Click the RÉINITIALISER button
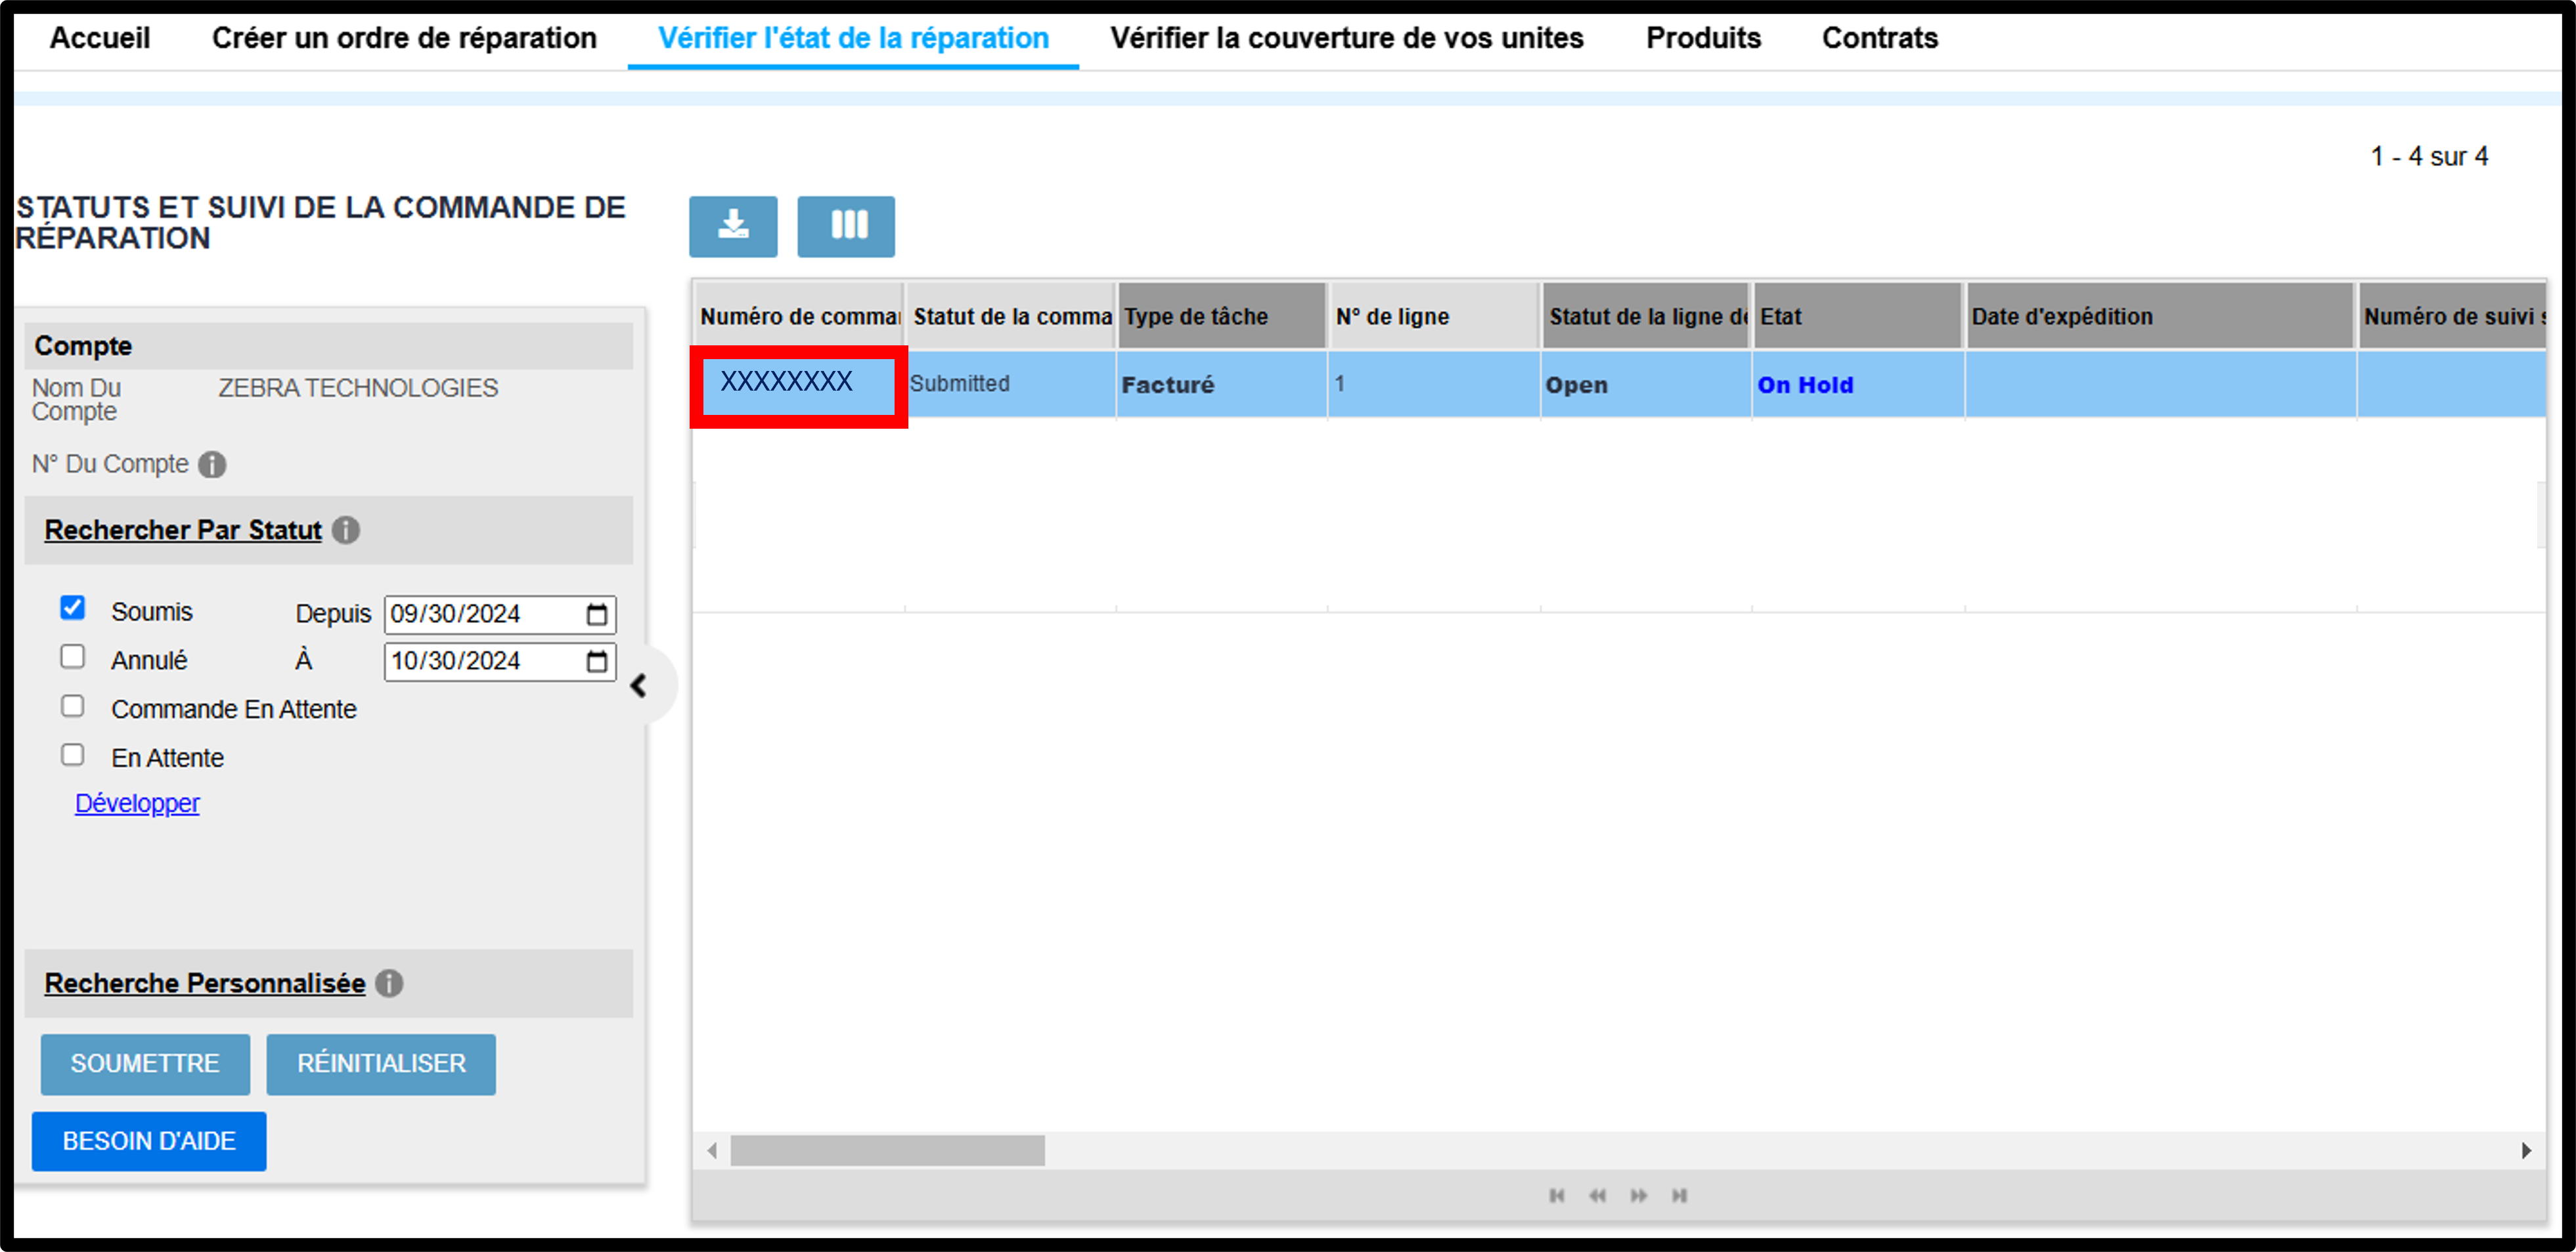Image resolution: width=2576 pixels, height=1252 pixels. point(381,1063)
